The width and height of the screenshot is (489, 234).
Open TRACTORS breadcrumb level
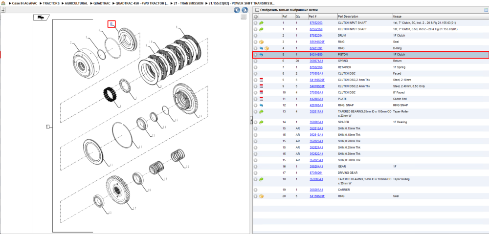point(51,3)
